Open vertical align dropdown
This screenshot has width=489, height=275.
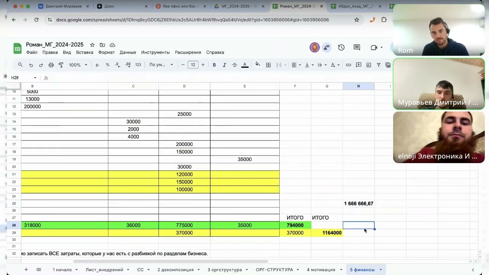pos(309,65)
